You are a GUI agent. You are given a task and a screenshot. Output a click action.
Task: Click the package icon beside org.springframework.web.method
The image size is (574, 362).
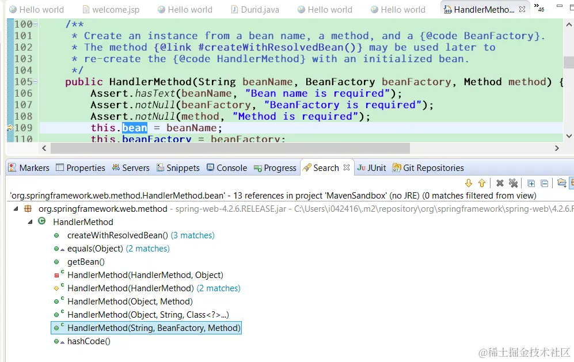click(28, 209)
